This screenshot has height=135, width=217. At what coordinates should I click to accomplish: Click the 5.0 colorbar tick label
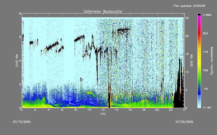point(206,89)
